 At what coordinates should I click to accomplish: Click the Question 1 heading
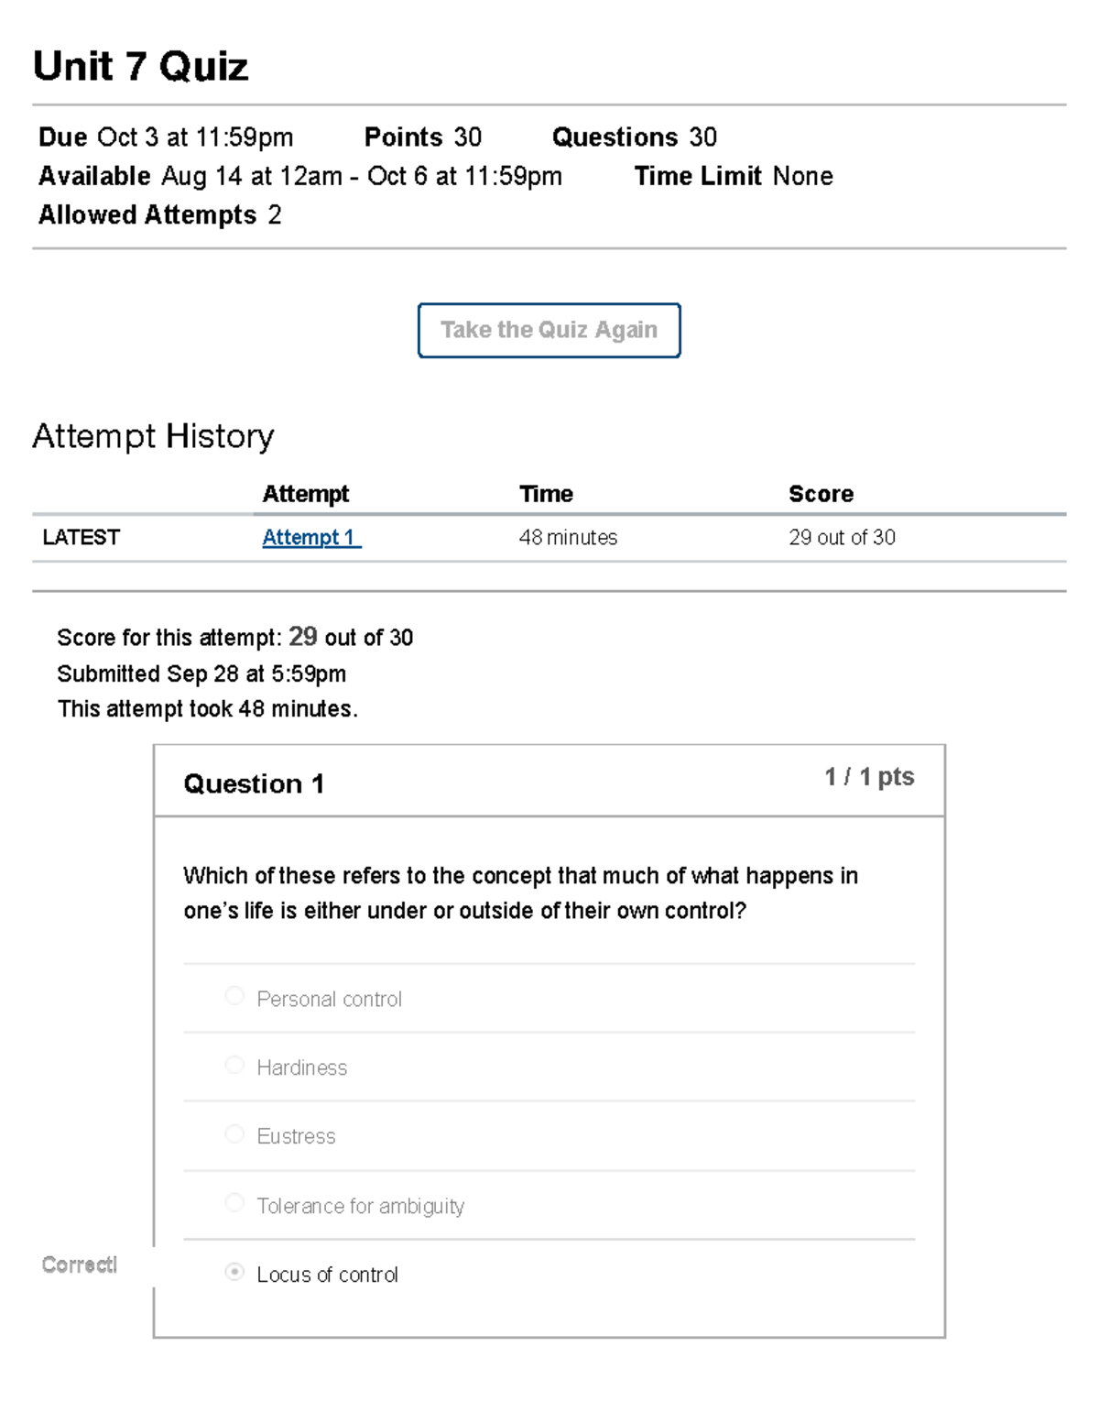click(254, 784)
